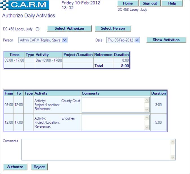Click the County Court comments field
Screen dimensions: 190x174
click(113, 105)
